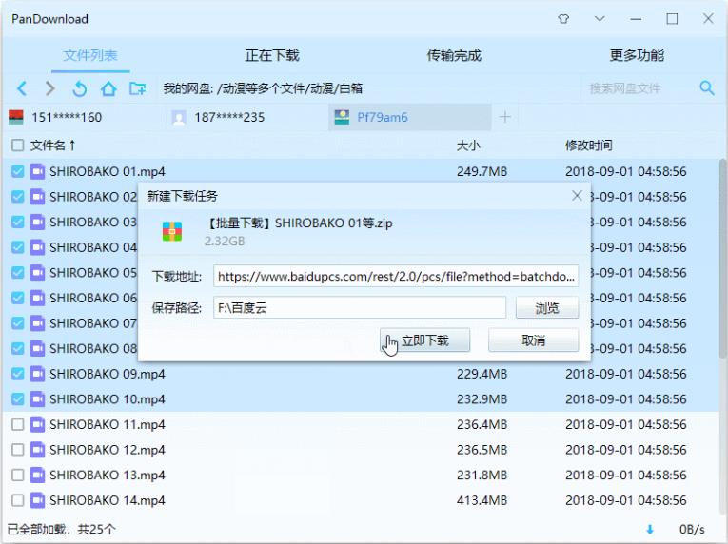Select account tab Pf79am6
Viewport: 728px width, 544px height.
tap(410, 117)
